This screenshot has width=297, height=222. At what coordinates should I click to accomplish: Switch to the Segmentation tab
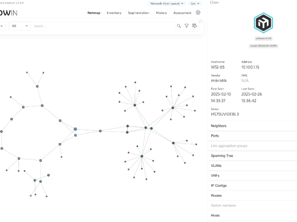click(138, 13)
